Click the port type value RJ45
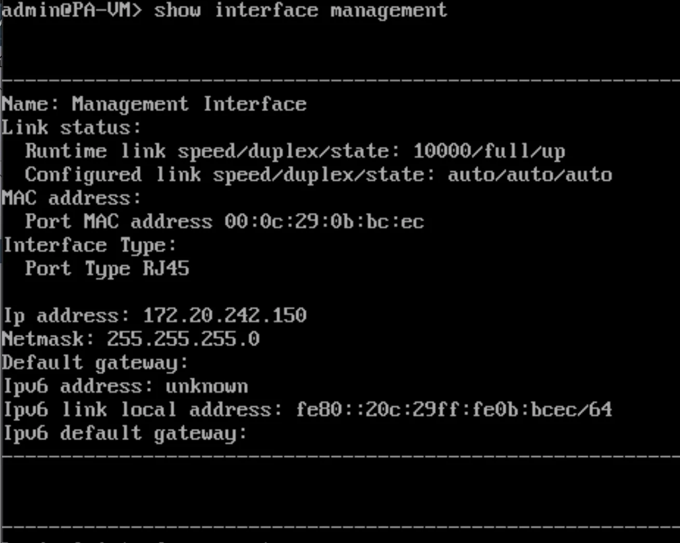The height and width of the screenshot is (543, 680). (166, 268)
